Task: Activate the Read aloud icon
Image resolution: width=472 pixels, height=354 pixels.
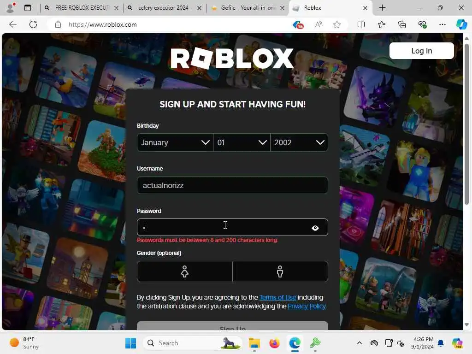Action: point(319,25)
